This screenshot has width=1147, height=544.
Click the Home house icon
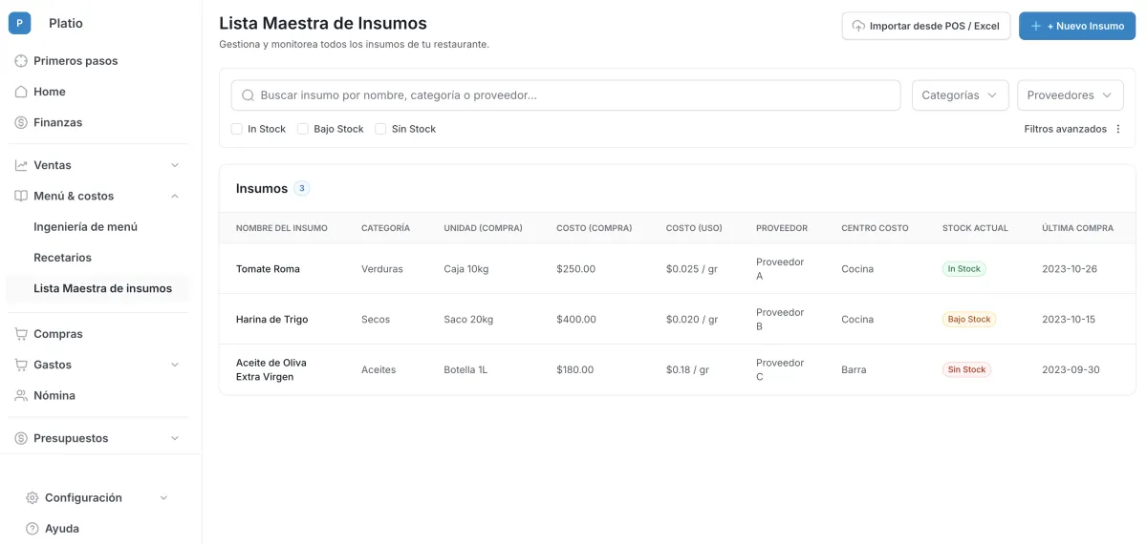click(x=21, y=92)
